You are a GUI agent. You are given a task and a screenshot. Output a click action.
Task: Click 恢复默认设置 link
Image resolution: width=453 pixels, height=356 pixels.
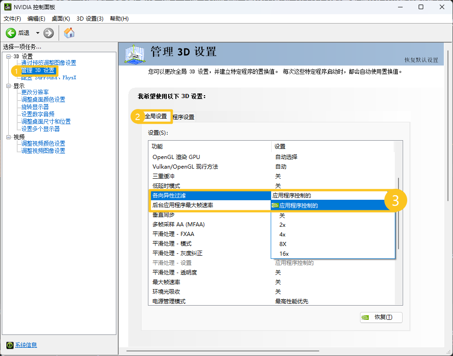(x=421, y=60)
